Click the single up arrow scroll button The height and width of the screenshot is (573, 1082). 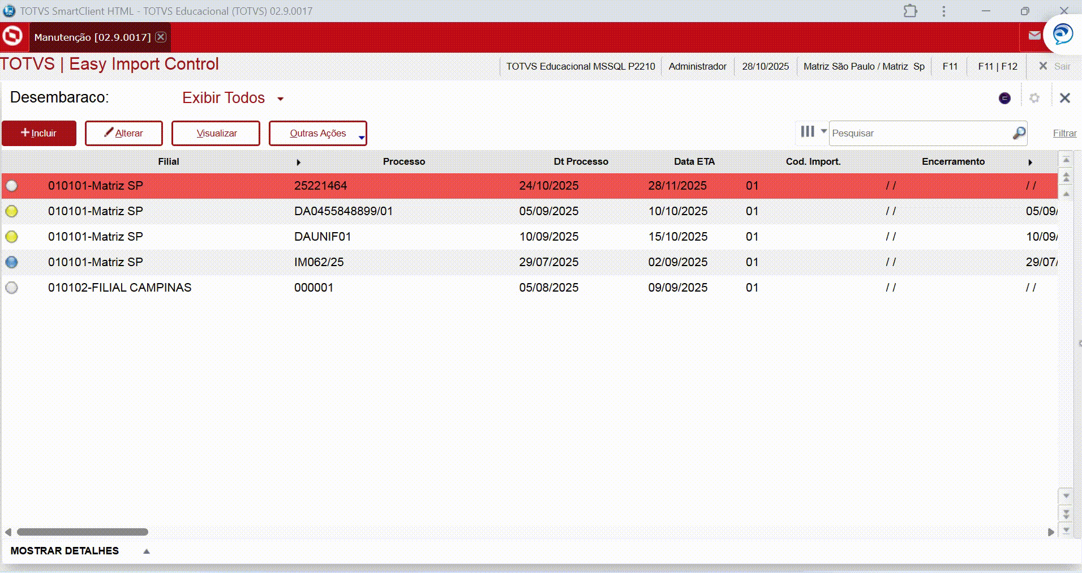click(1066, 194)
